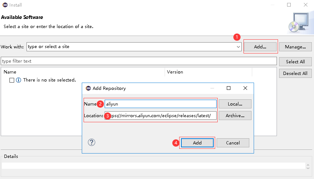Viewport: 314px width, 179px height.
Task: Click the Select All button
Action: click(295, 62)
